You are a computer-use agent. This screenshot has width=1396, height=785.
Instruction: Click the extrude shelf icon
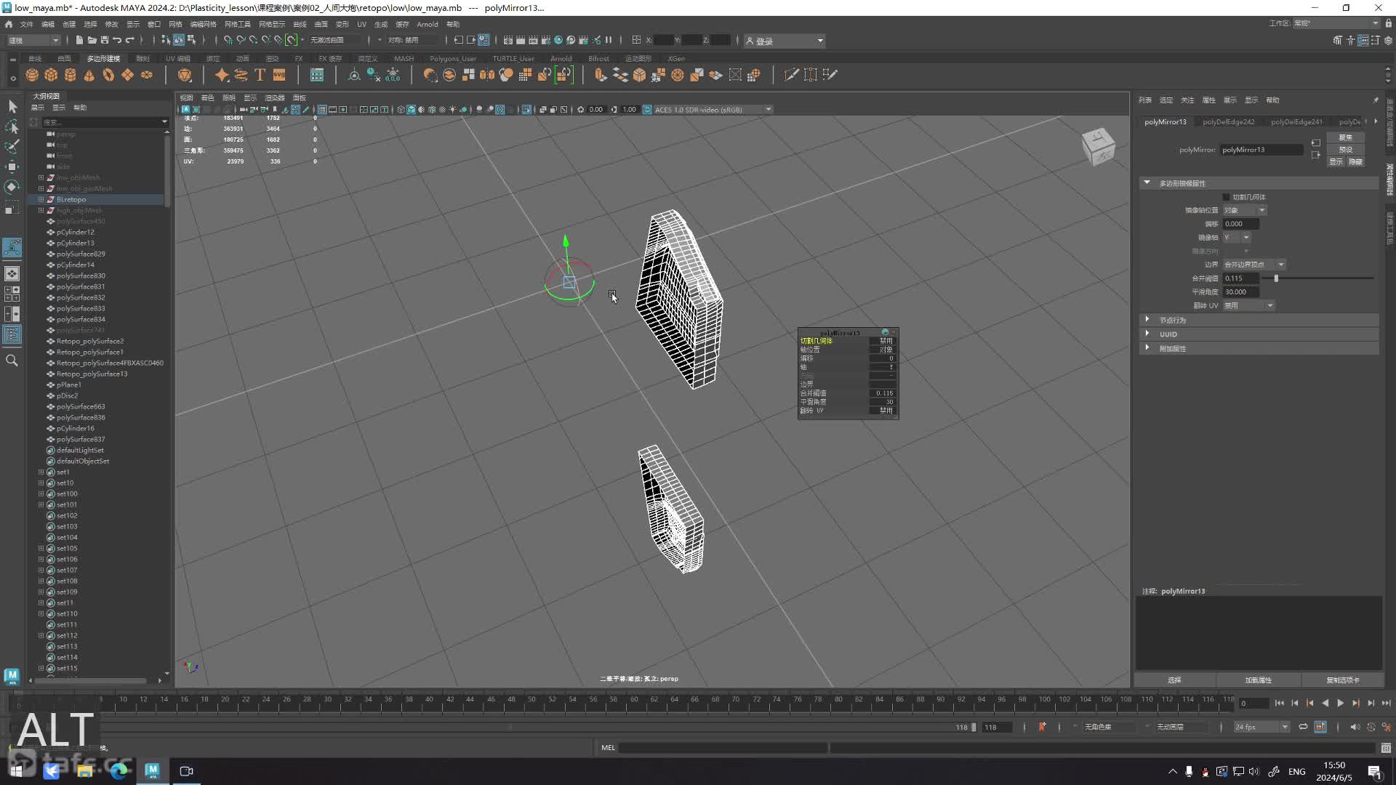[x=601, y=75]
